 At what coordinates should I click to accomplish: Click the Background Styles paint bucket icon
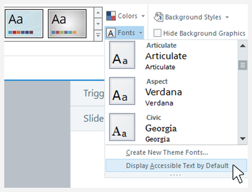(158, 17)
